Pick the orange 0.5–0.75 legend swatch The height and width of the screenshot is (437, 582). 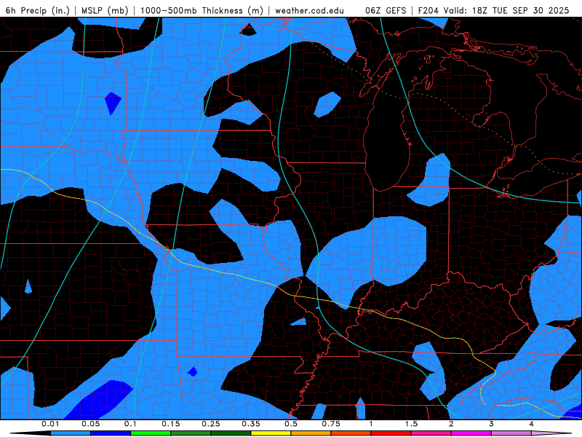point(311,433)
